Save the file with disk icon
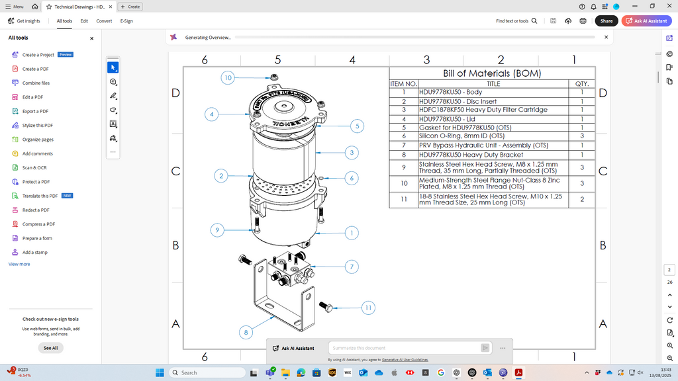 point(553,21)
